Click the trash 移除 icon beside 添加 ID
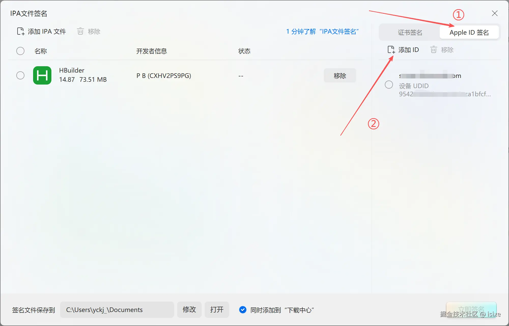Screen dimensions: 509x326 433,50
